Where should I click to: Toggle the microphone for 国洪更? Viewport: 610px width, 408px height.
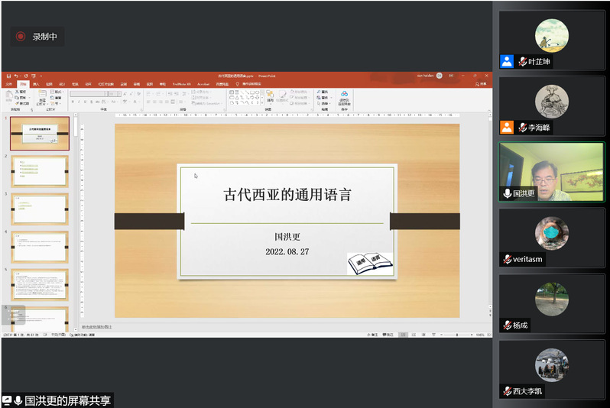point(507,193)
